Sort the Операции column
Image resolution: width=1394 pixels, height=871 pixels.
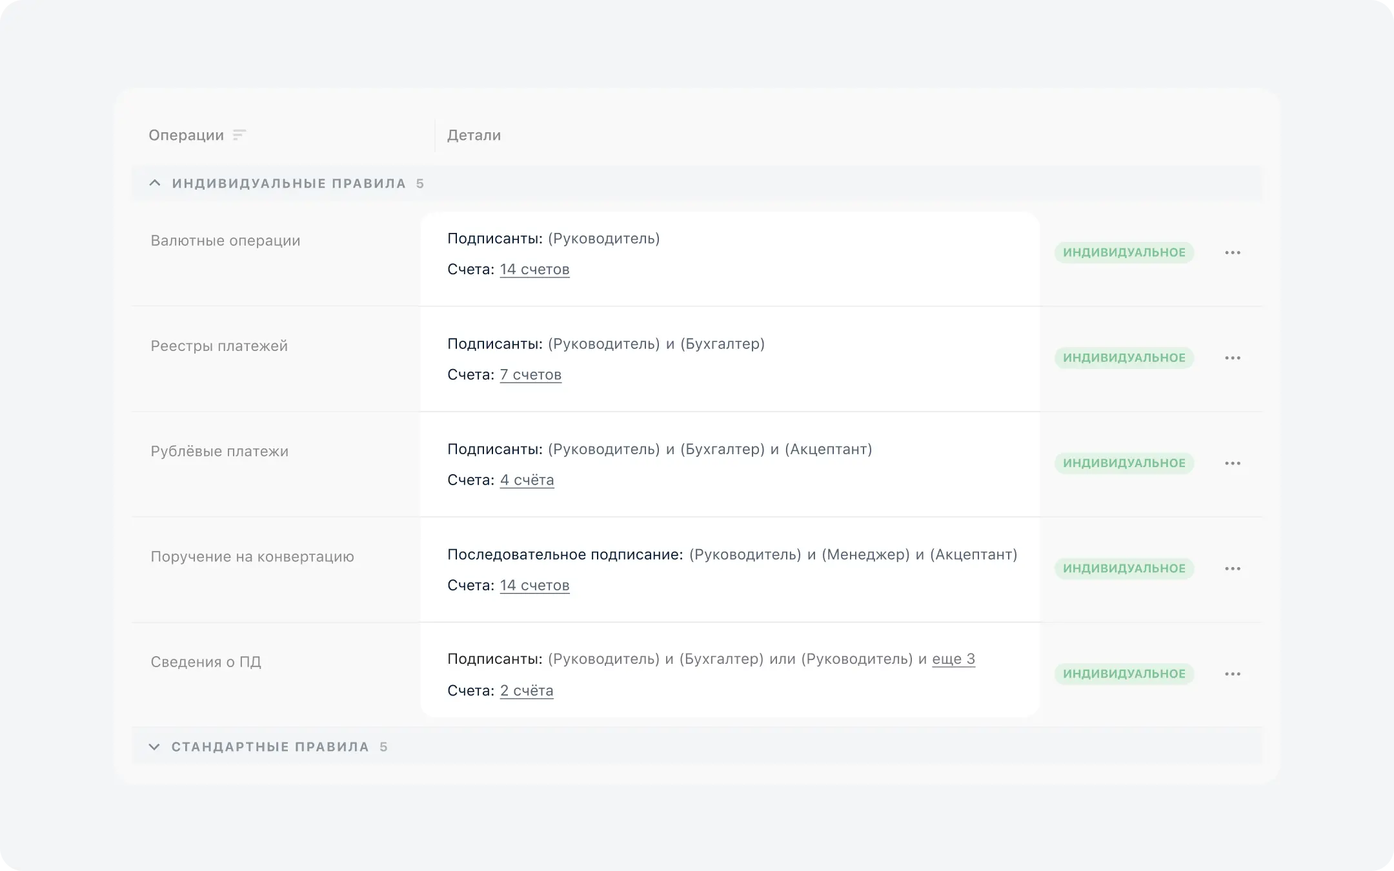click(239, 135)
